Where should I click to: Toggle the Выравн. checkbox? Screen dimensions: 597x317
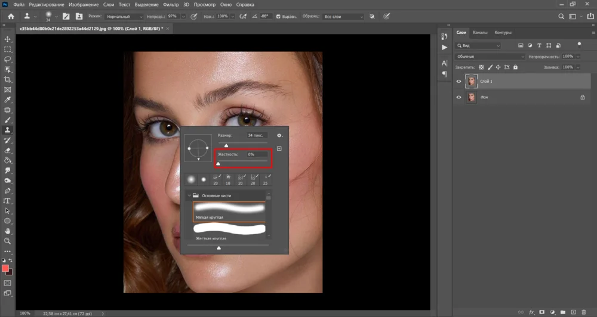pos(279,17)
